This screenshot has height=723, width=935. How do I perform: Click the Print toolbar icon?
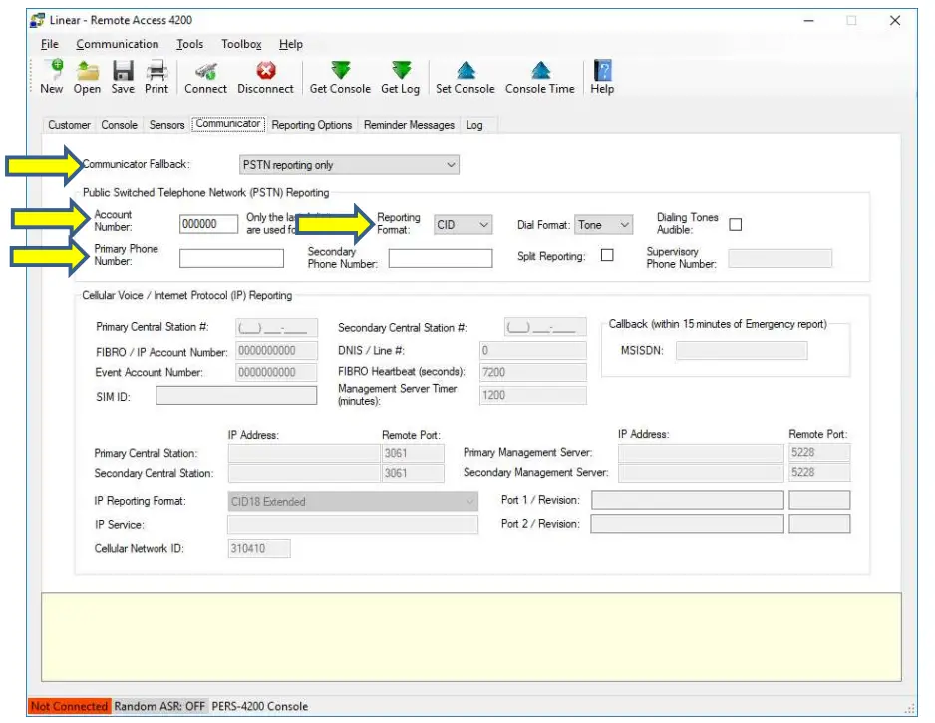pos(156,76)
